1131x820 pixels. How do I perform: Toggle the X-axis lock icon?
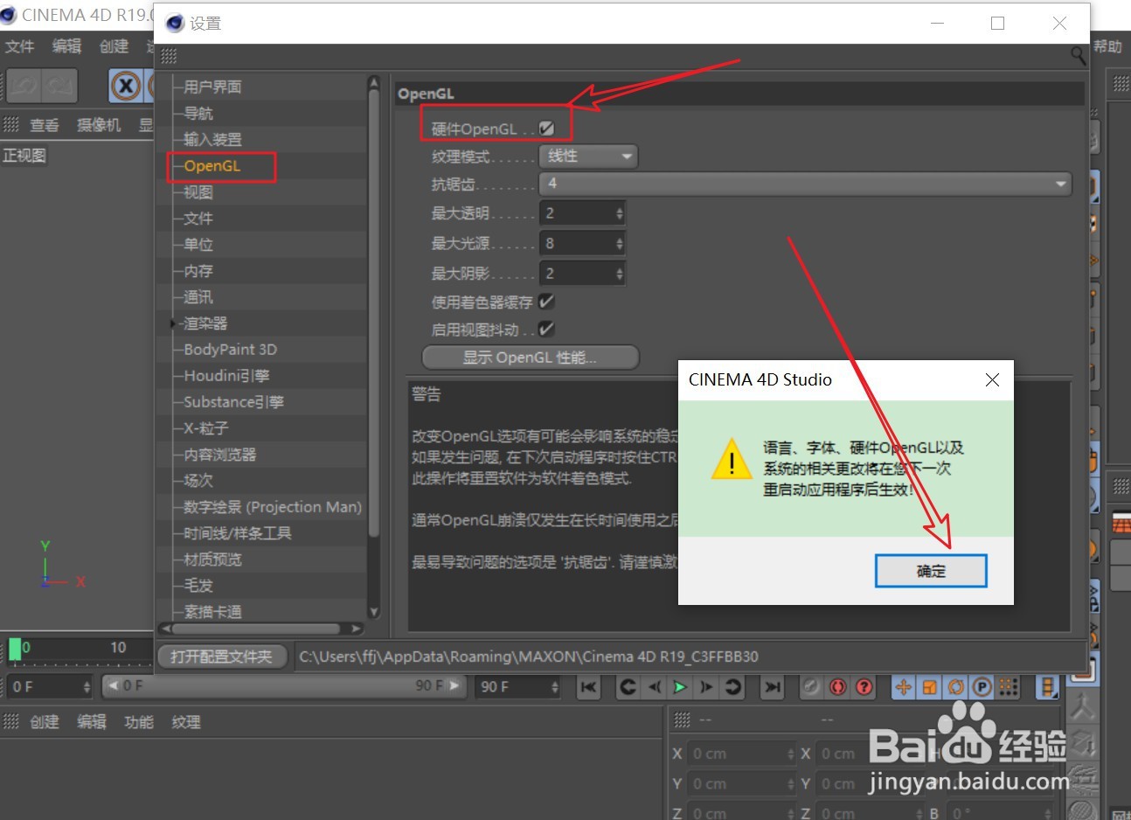(126, 86)
